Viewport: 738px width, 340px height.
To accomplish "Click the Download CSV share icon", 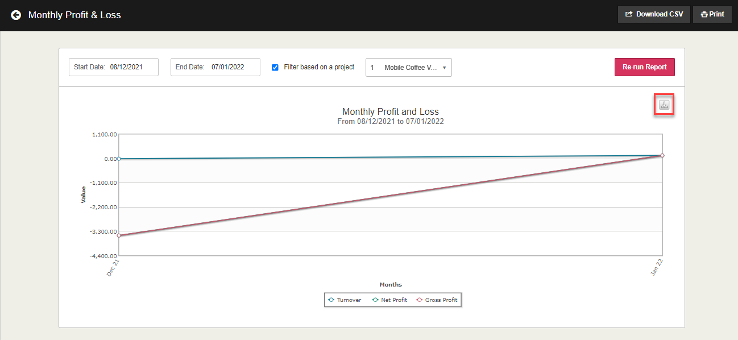I will point(629,14).
